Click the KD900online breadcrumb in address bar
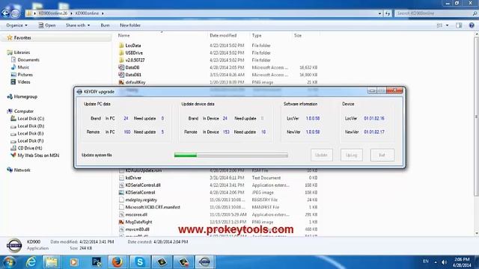This screenshot has width=479, height=269. pos(87,13)
